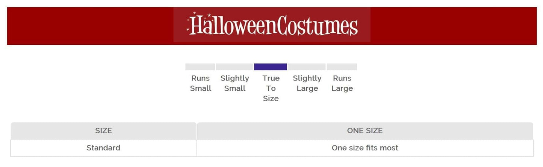Choose the Slightly Small fit label

(x=235, y=83)
